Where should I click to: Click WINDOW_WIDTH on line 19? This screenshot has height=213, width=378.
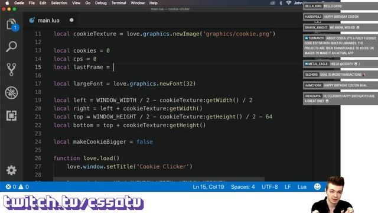click(x=116, y=100)
